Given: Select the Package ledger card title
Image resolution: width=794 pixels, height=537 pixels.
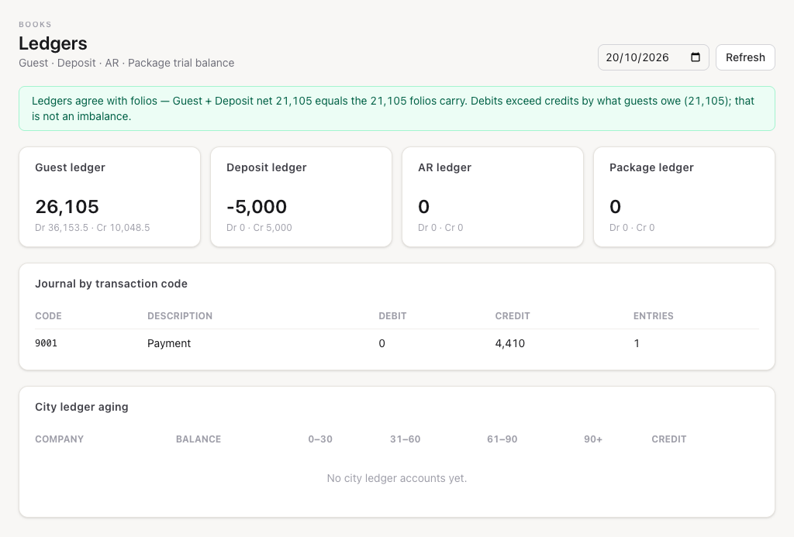Looking at the screenshot, I should tap(651, 167).
